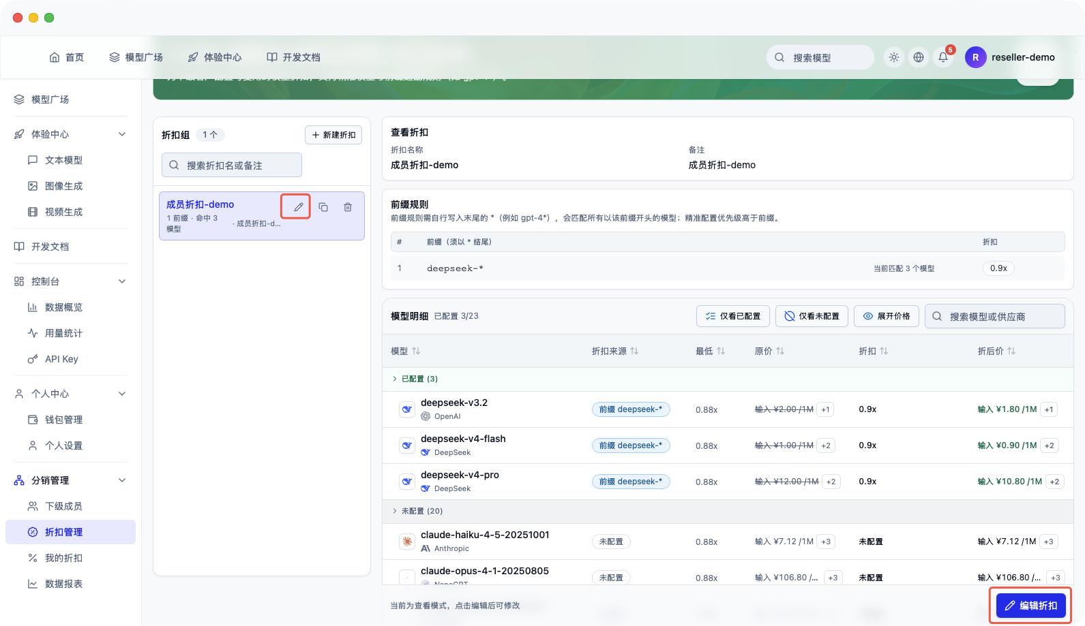Go to 下级成员 in sidebar
This screenshot has height=626, width=1085.
click(x=71, y=506)
